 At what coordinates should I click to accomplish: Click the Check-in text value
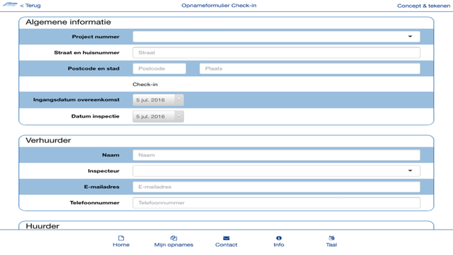click(145, 85)
